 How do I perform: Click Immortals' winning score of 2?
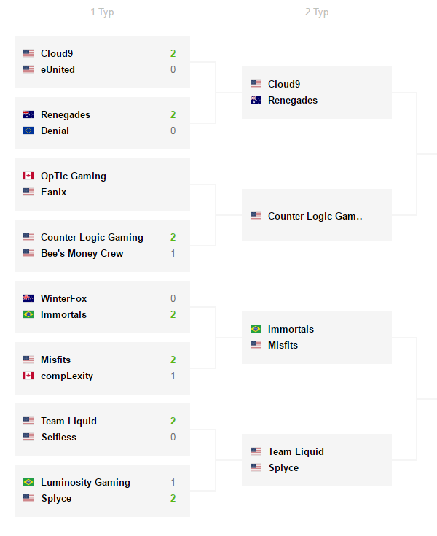point(173,315)
